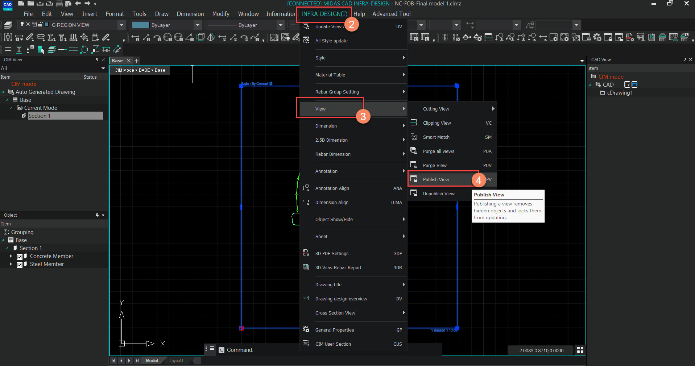
Task: Click the small layer color square
Action: pyautogui.click(x=46, y=24)
